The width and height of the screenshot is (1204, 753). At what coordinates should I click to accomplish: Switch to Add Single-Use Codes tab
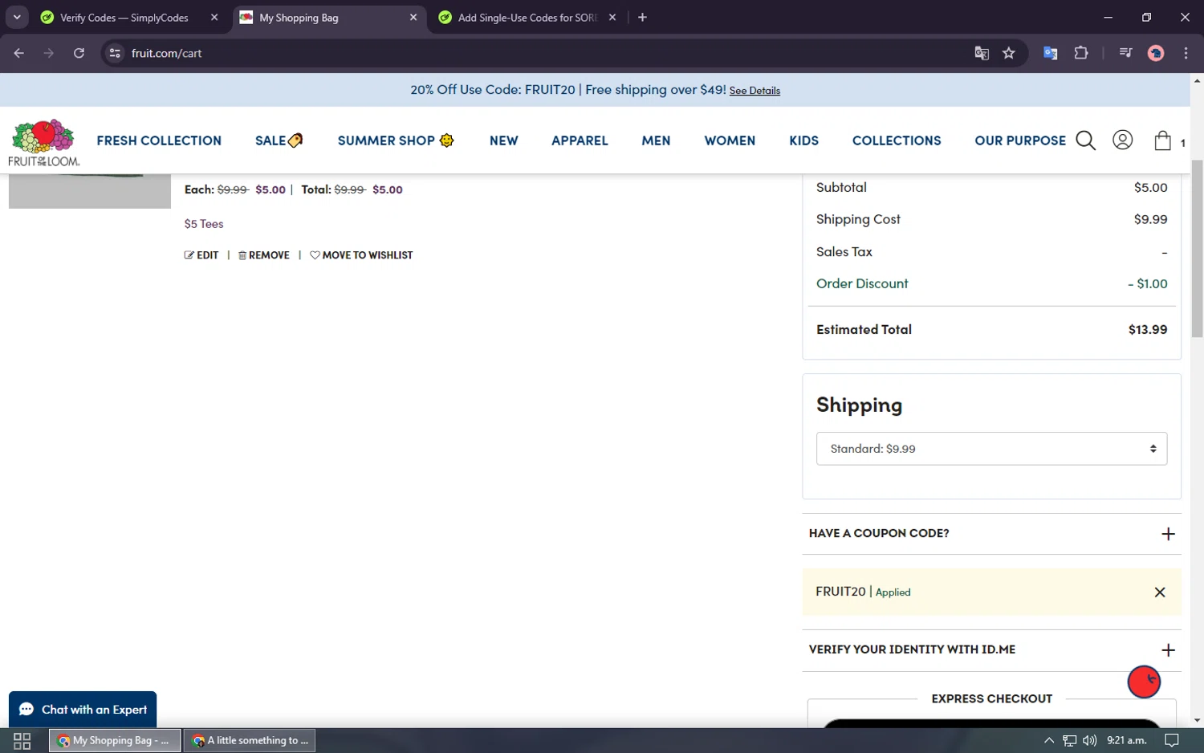(528, 18)
